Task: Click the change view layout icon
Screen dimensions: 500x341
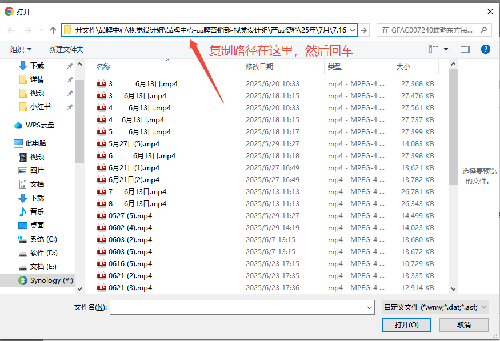Action: point(434,50)
